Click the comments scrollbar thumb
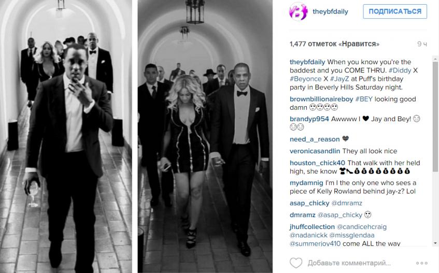 [435, 116]
